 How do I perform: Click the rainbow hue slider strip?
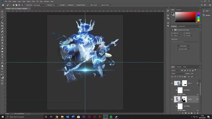(198, 17)
